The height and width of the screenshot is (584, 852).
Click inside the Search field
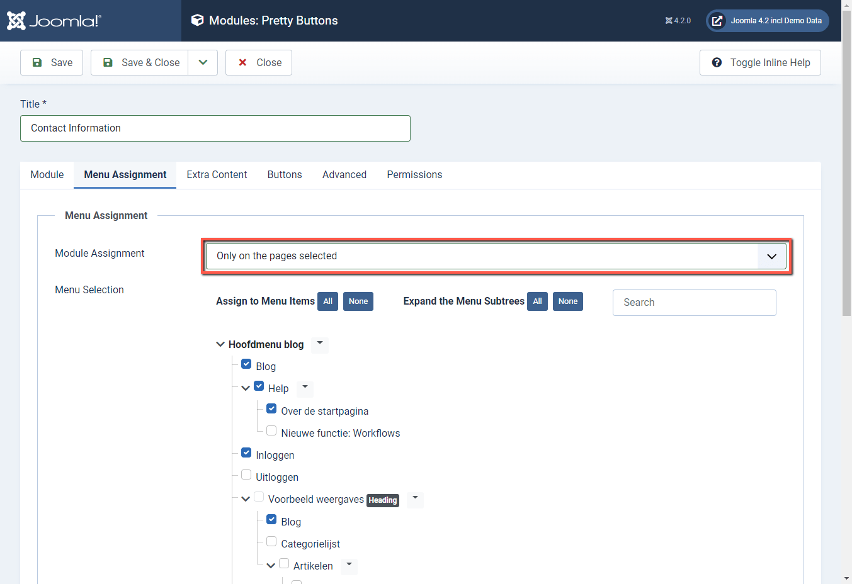coord(694,302)
